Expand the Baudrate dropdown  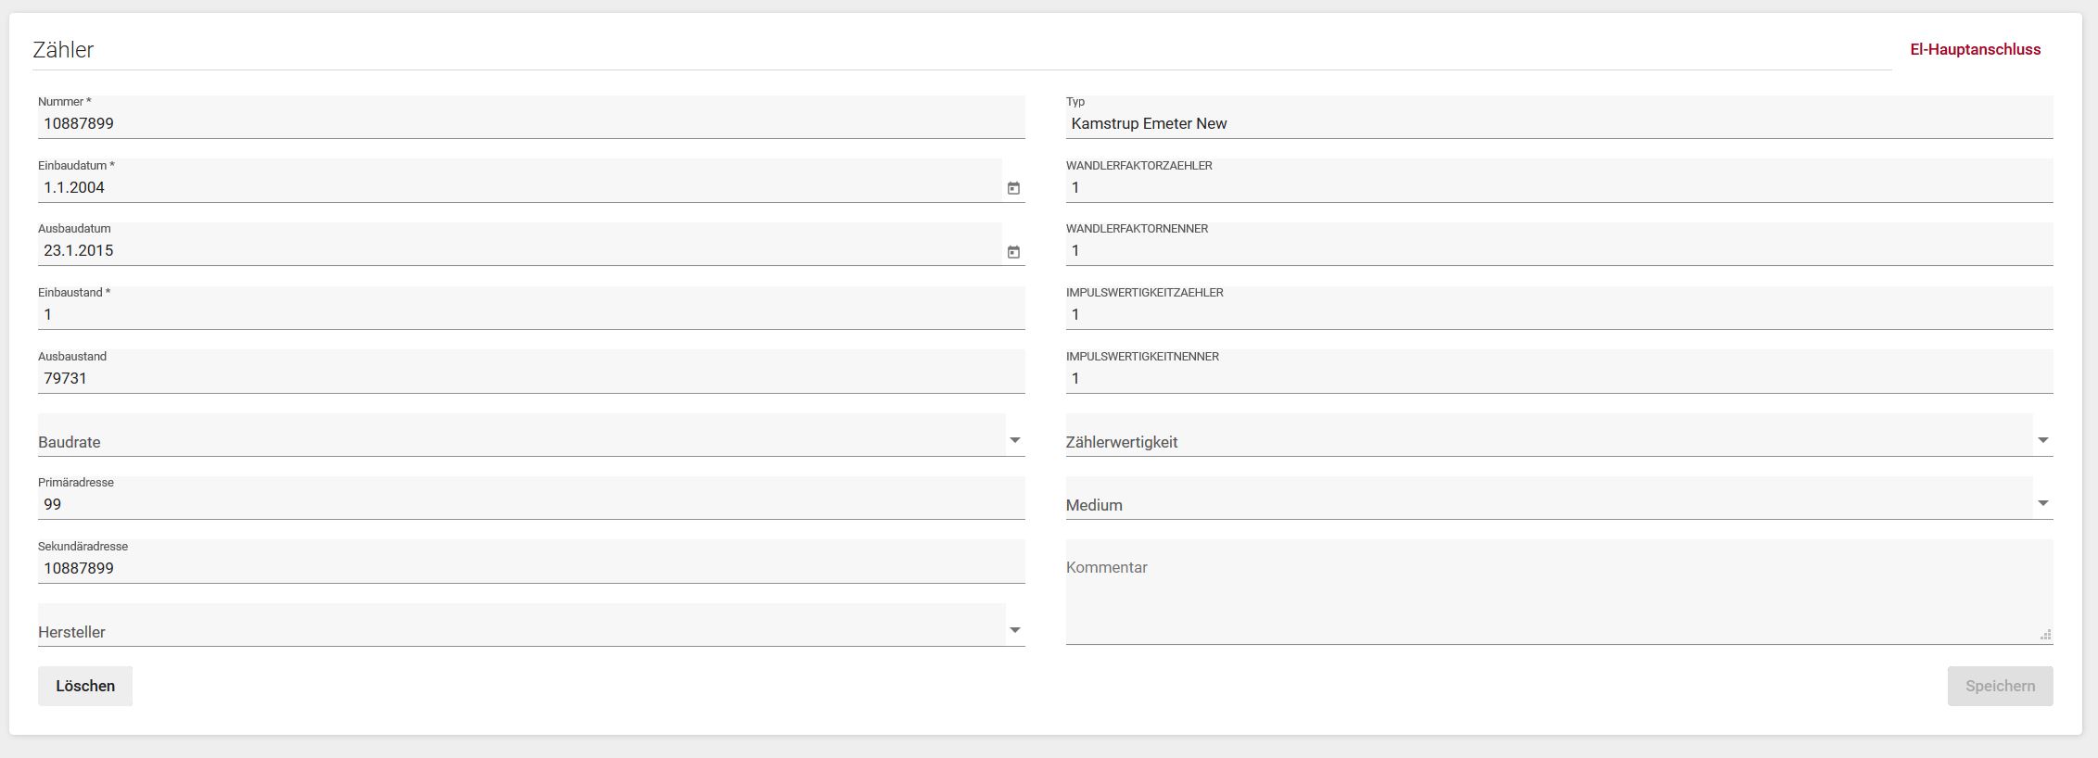click(x=1014, y=440)
